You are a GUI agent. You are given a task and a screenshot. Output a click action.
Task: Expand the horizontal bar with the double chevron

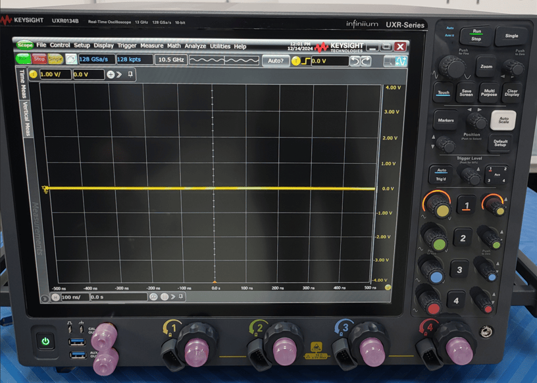click(173, 297)
